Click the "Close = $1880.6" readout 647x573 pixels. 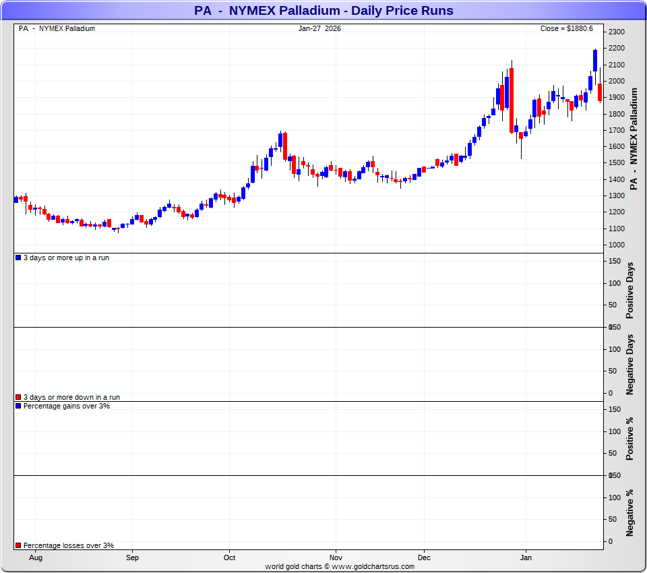[x=566, y=28]
